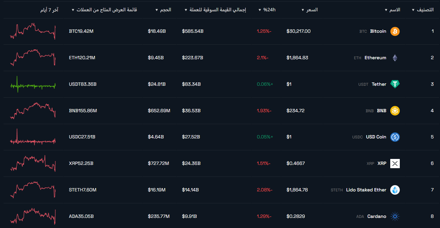Click the XRP white logo icon
The width and height of the screenshot is (440, 228).
coord(395,163)
